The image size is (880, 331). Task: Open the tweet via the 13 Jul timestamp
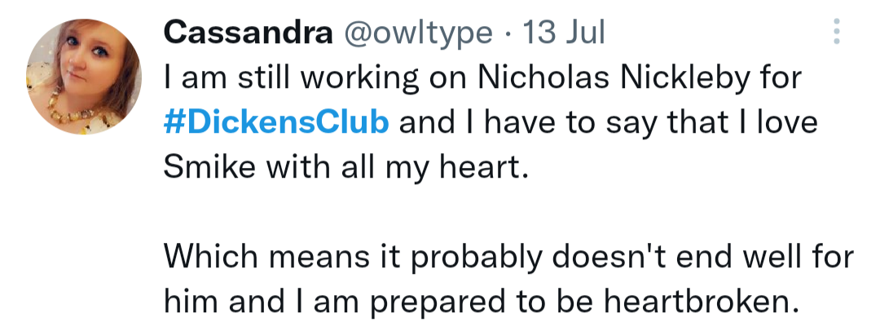pos(563,33)
